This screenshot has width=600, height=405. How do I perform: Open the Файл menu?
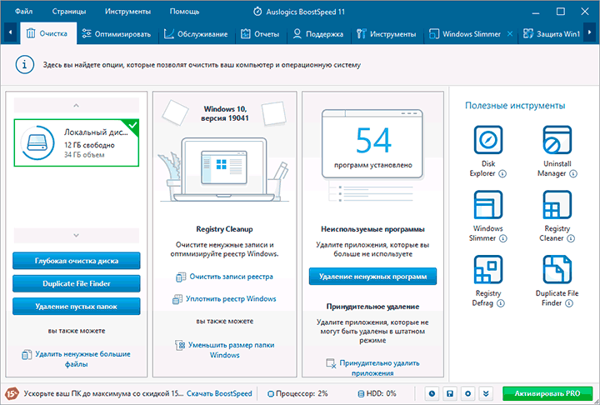tap(23, 12)
